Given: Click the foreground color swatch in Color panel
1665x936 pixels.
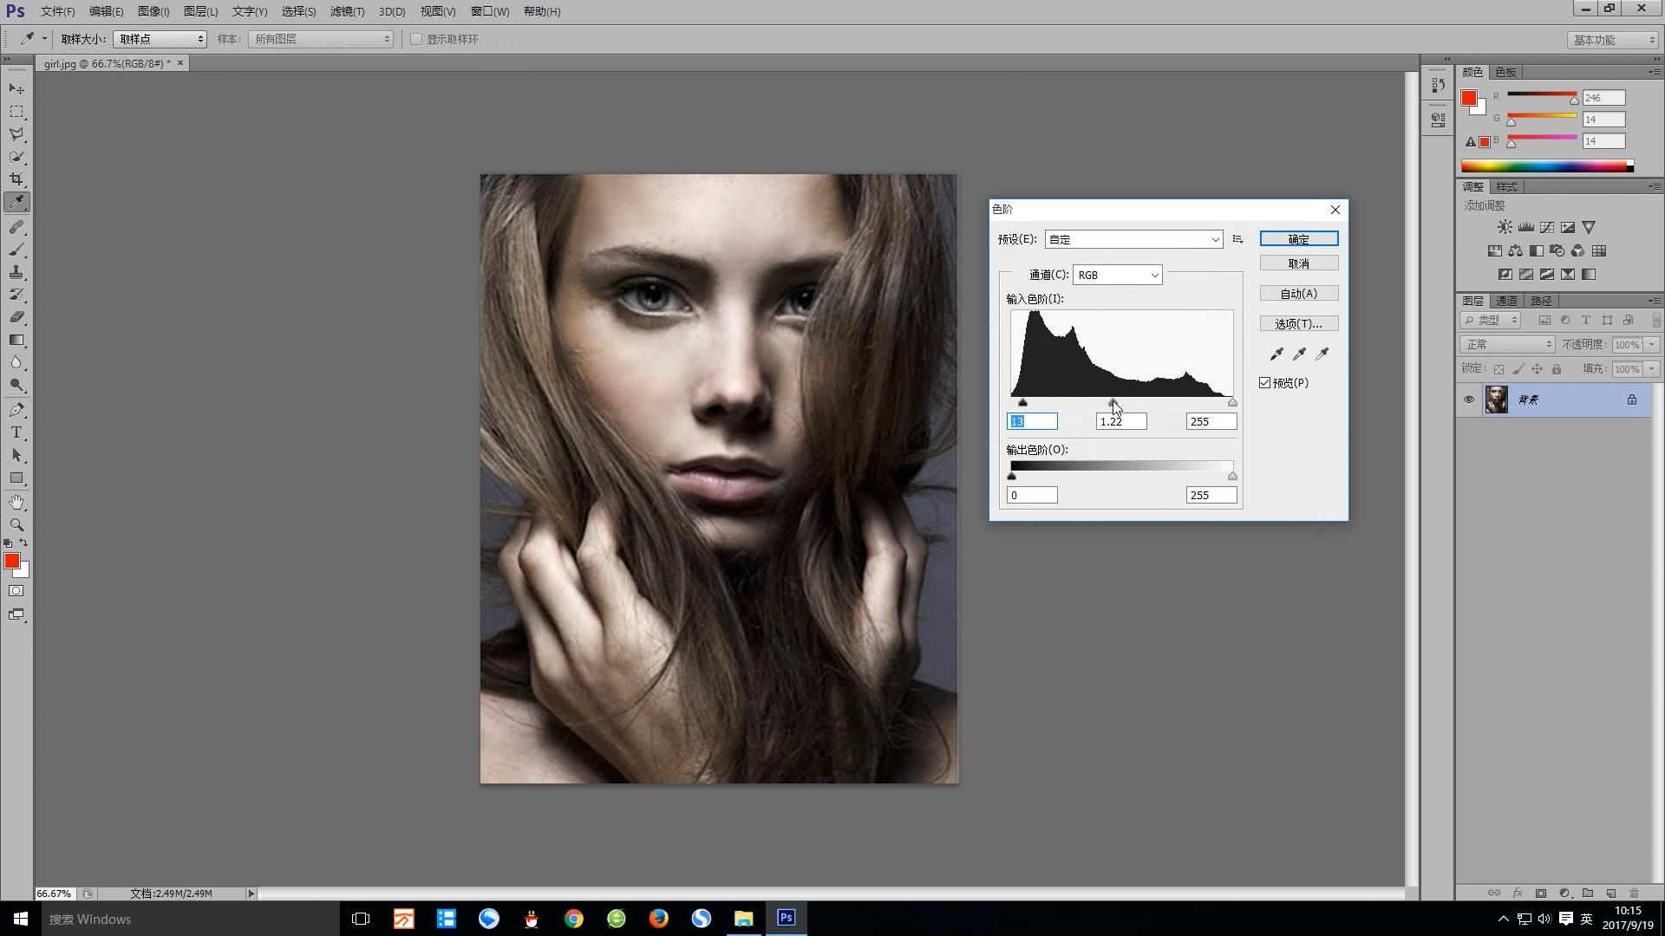Looking at the screenshot, I should [1469, 98].
